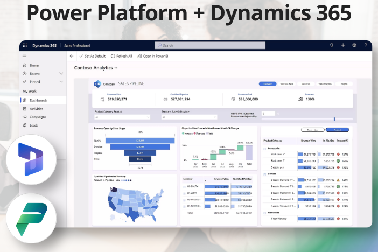Image resolution: width=378 pixels, height=252 pixels.
Task: Click yellow triangle indicator for E-reader Diamond 143%
Action: point(338,180)
